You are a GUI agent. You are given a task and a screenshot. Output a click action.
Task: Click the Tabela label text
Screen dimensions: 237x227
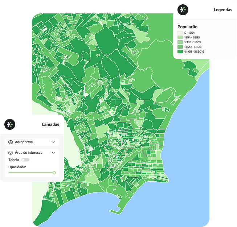click(x=14, y=160)
